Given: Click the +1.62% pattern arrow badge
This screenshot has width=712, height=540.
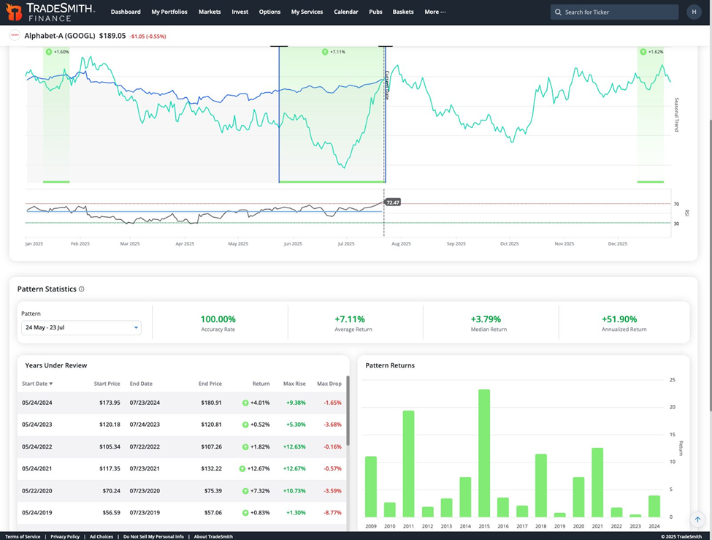Looking at the screenshot, I should tap(643, 52).
